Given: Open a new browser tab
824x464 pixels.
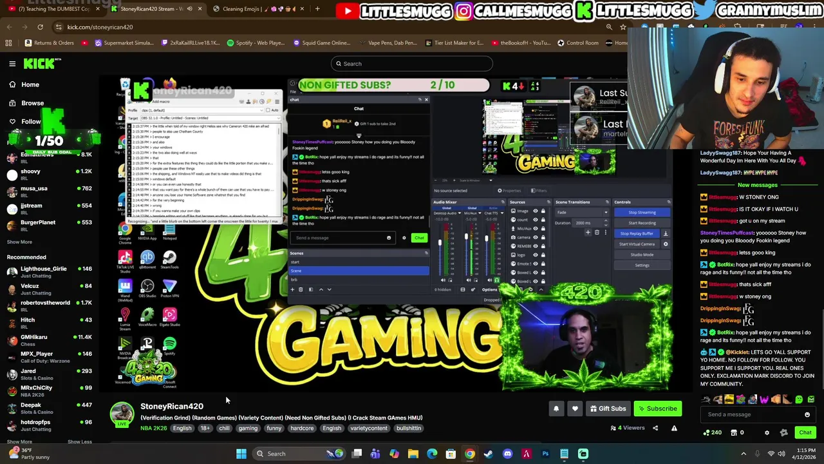Looking at the screenshot, I should tap(317, 9).
